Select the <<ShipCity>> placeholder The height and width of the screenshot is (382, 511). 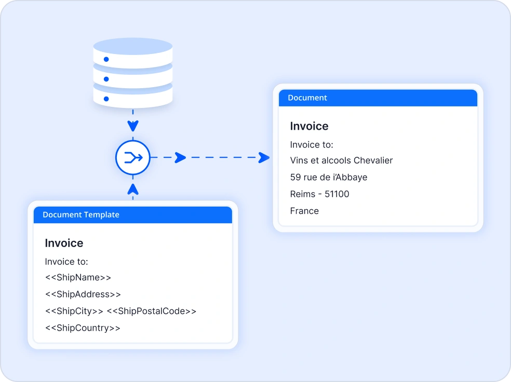point(74,311)
